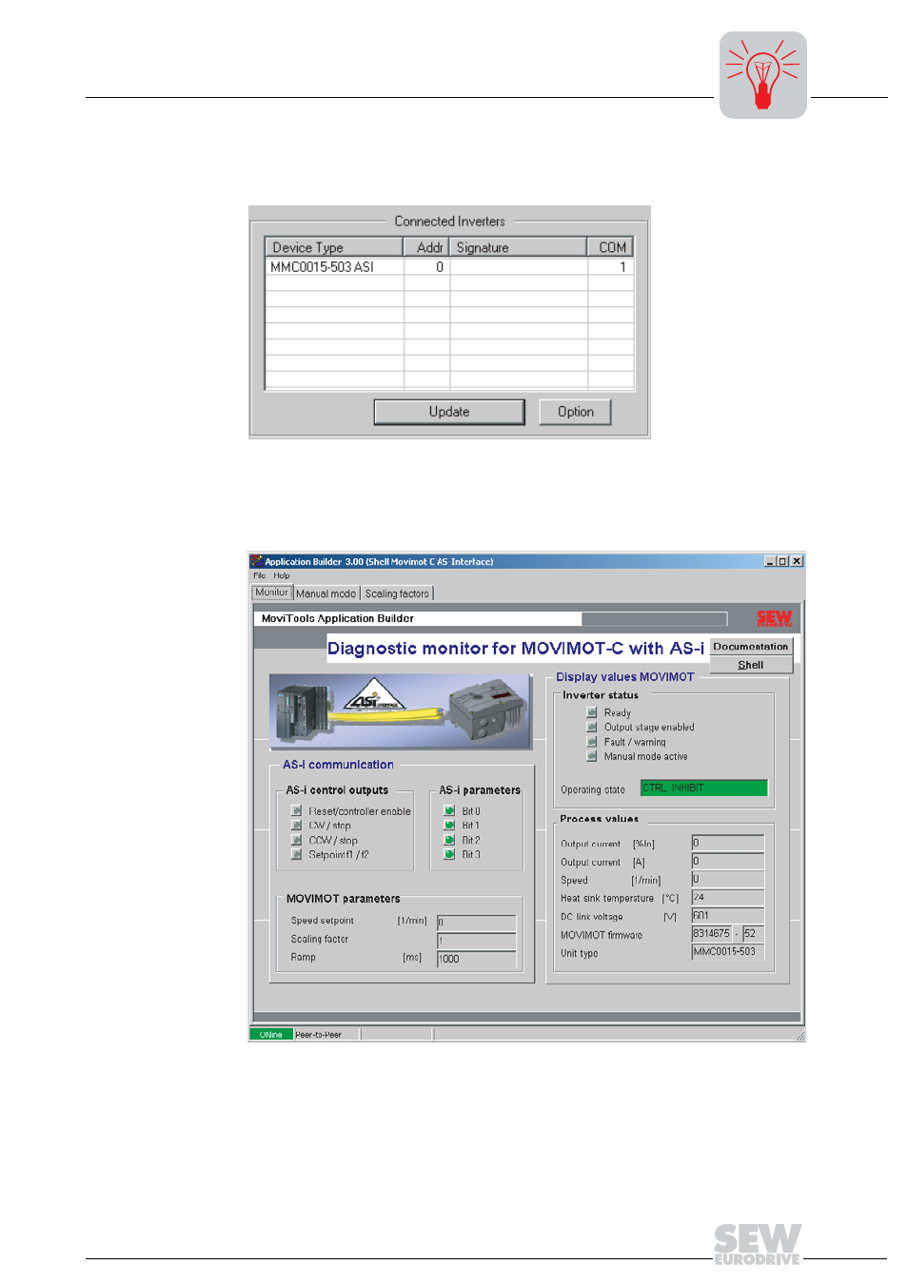Click the window resize grip corner
Viewport: 908px width, 1284px height.
(799, 1035)
